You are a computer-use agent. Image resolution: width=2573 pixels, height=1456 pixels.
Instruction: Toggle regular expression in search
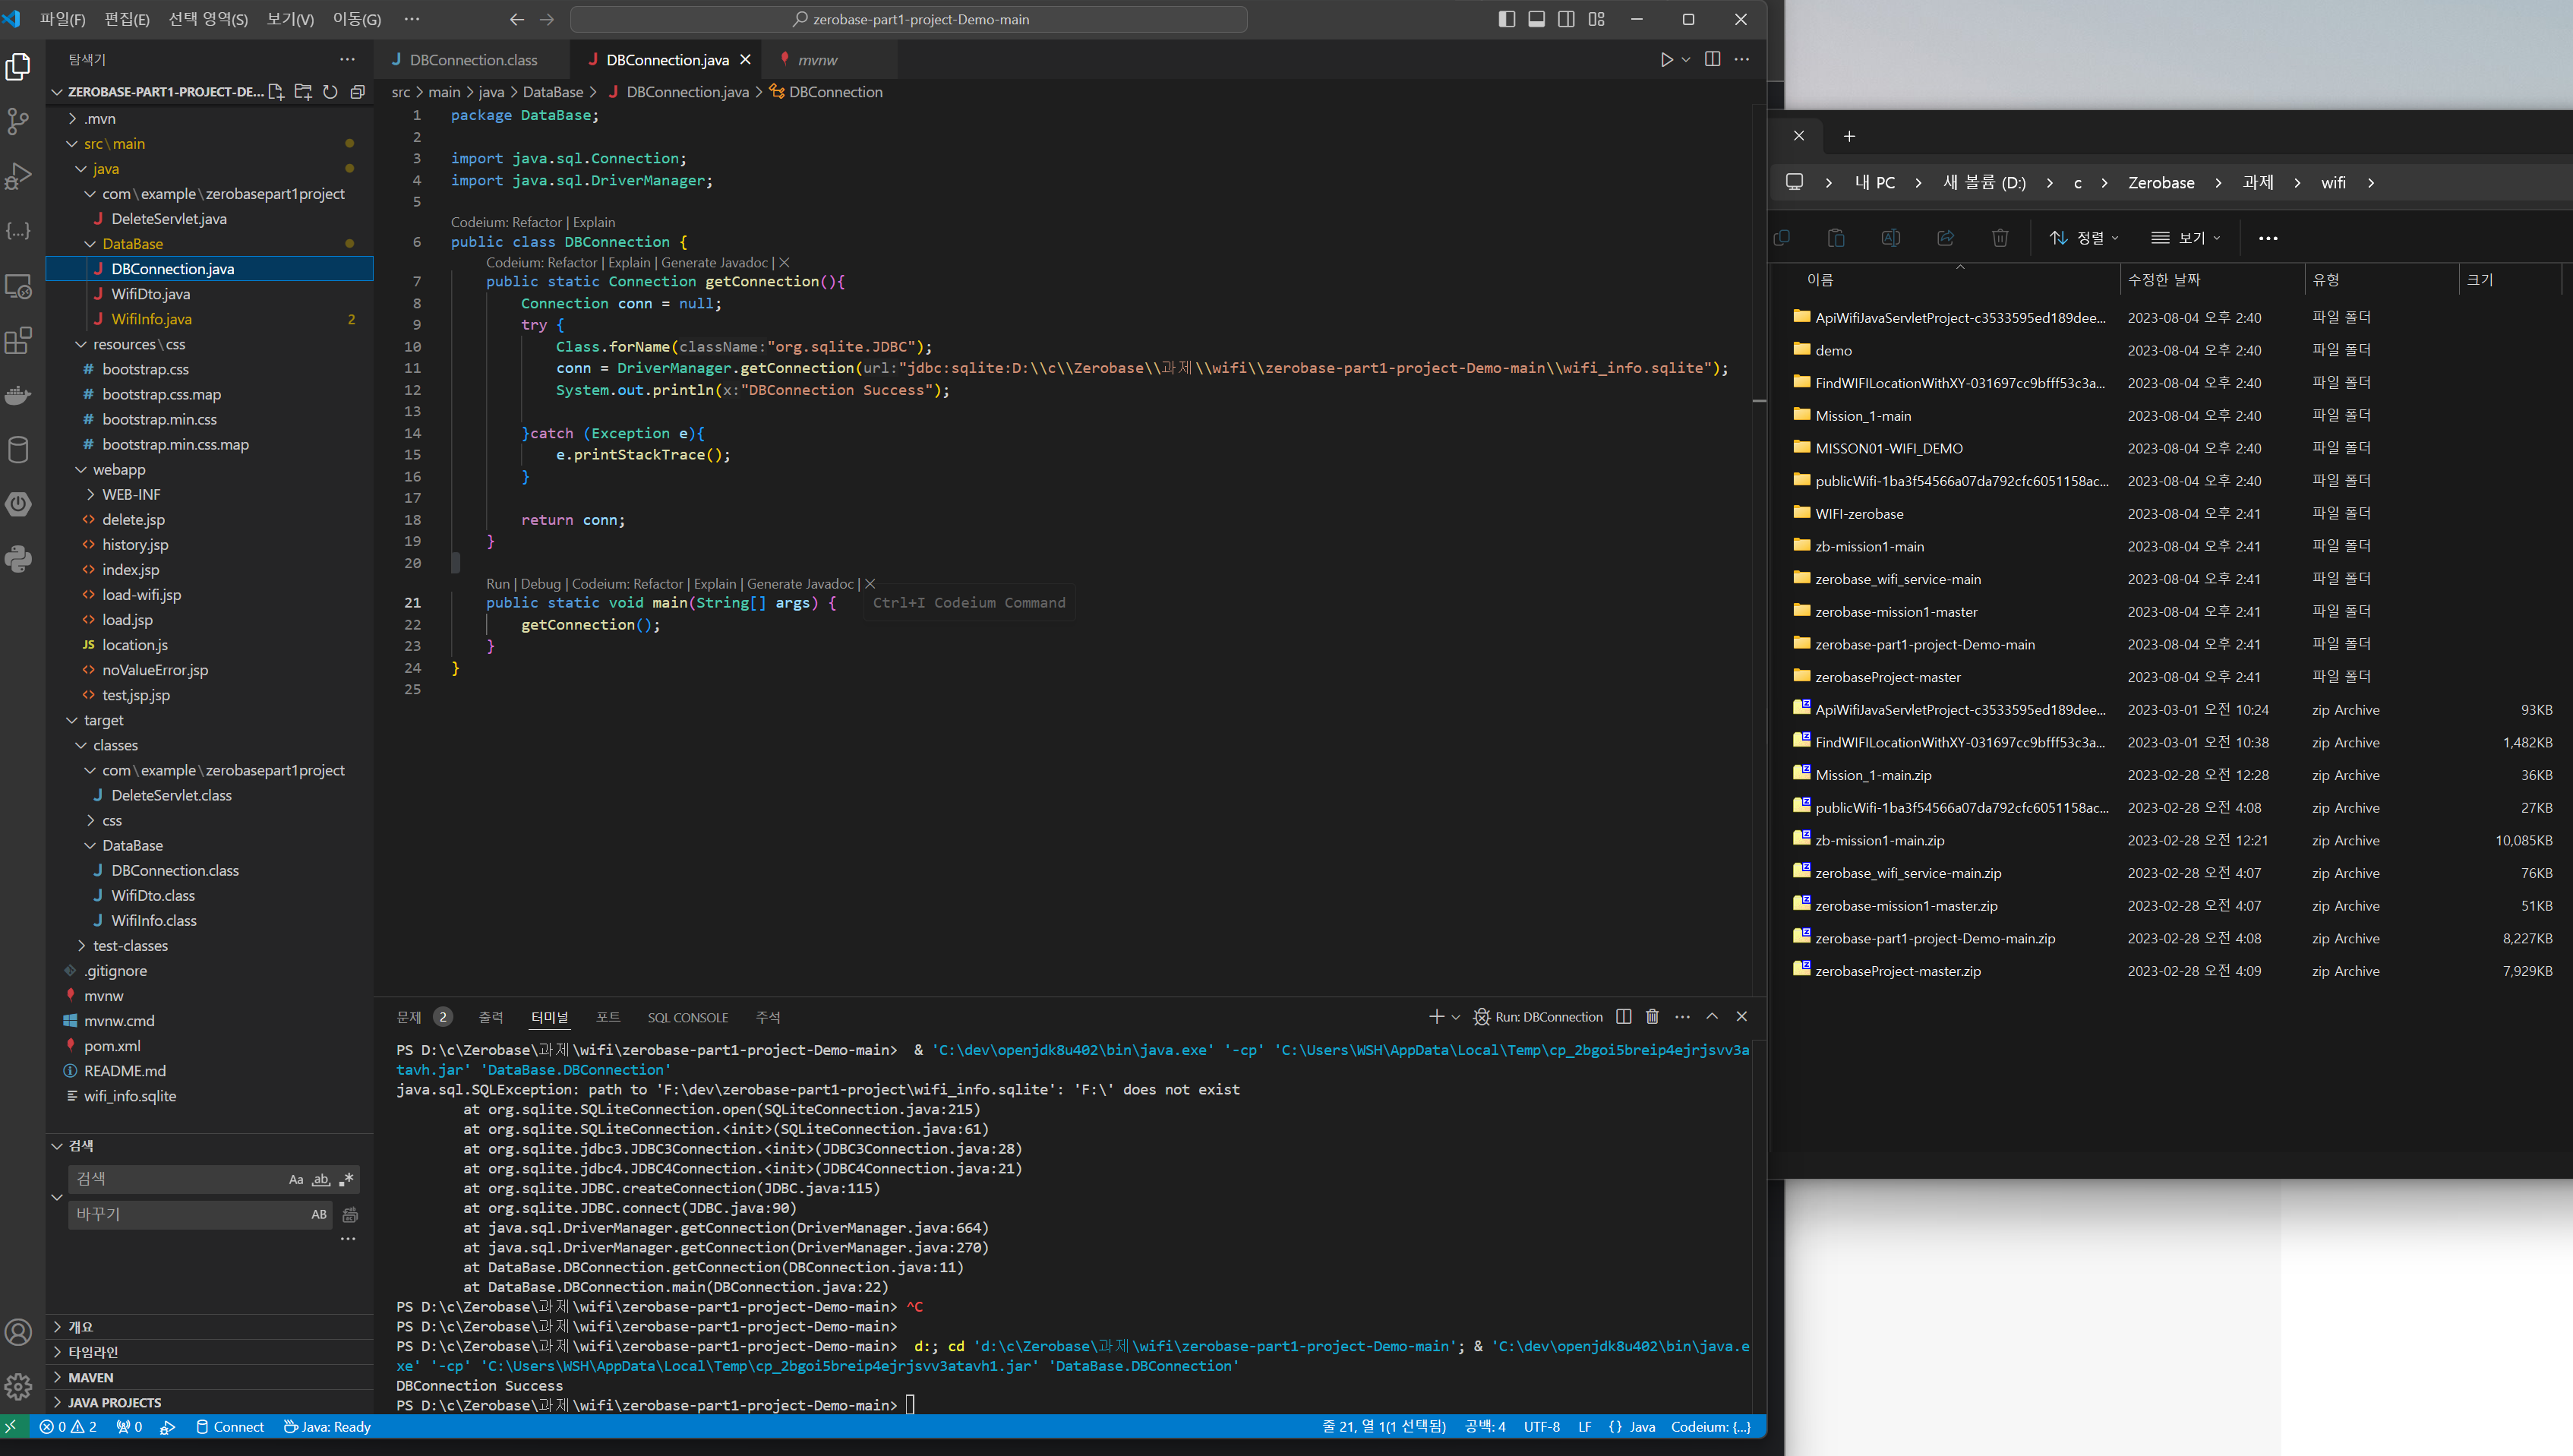346,1180
